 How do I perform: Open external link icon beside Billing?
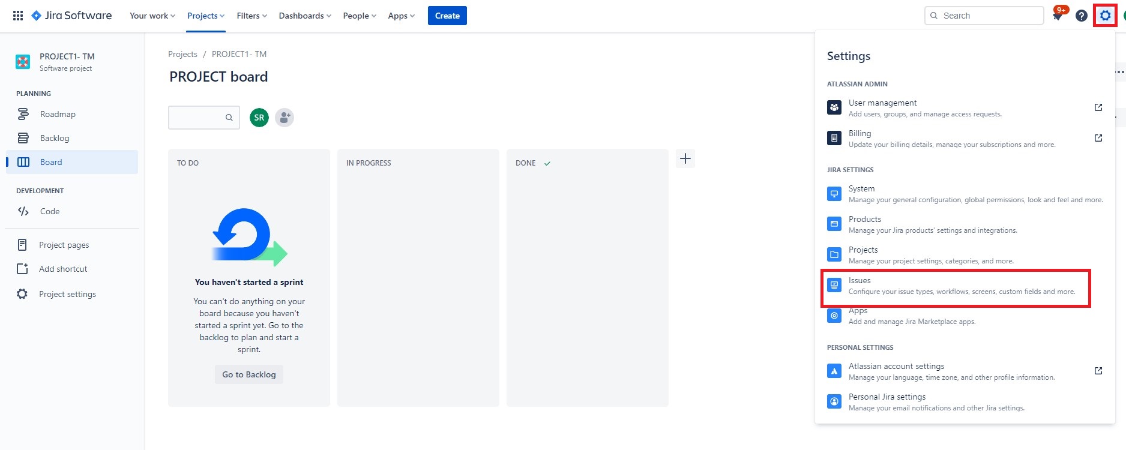(1098, 138)
